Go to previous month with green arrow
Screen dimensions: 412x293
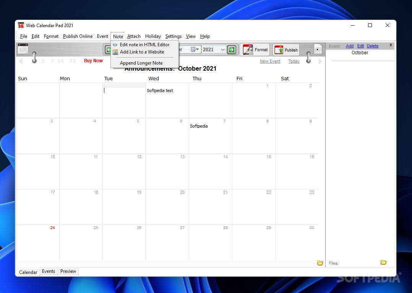click(108, 49)
